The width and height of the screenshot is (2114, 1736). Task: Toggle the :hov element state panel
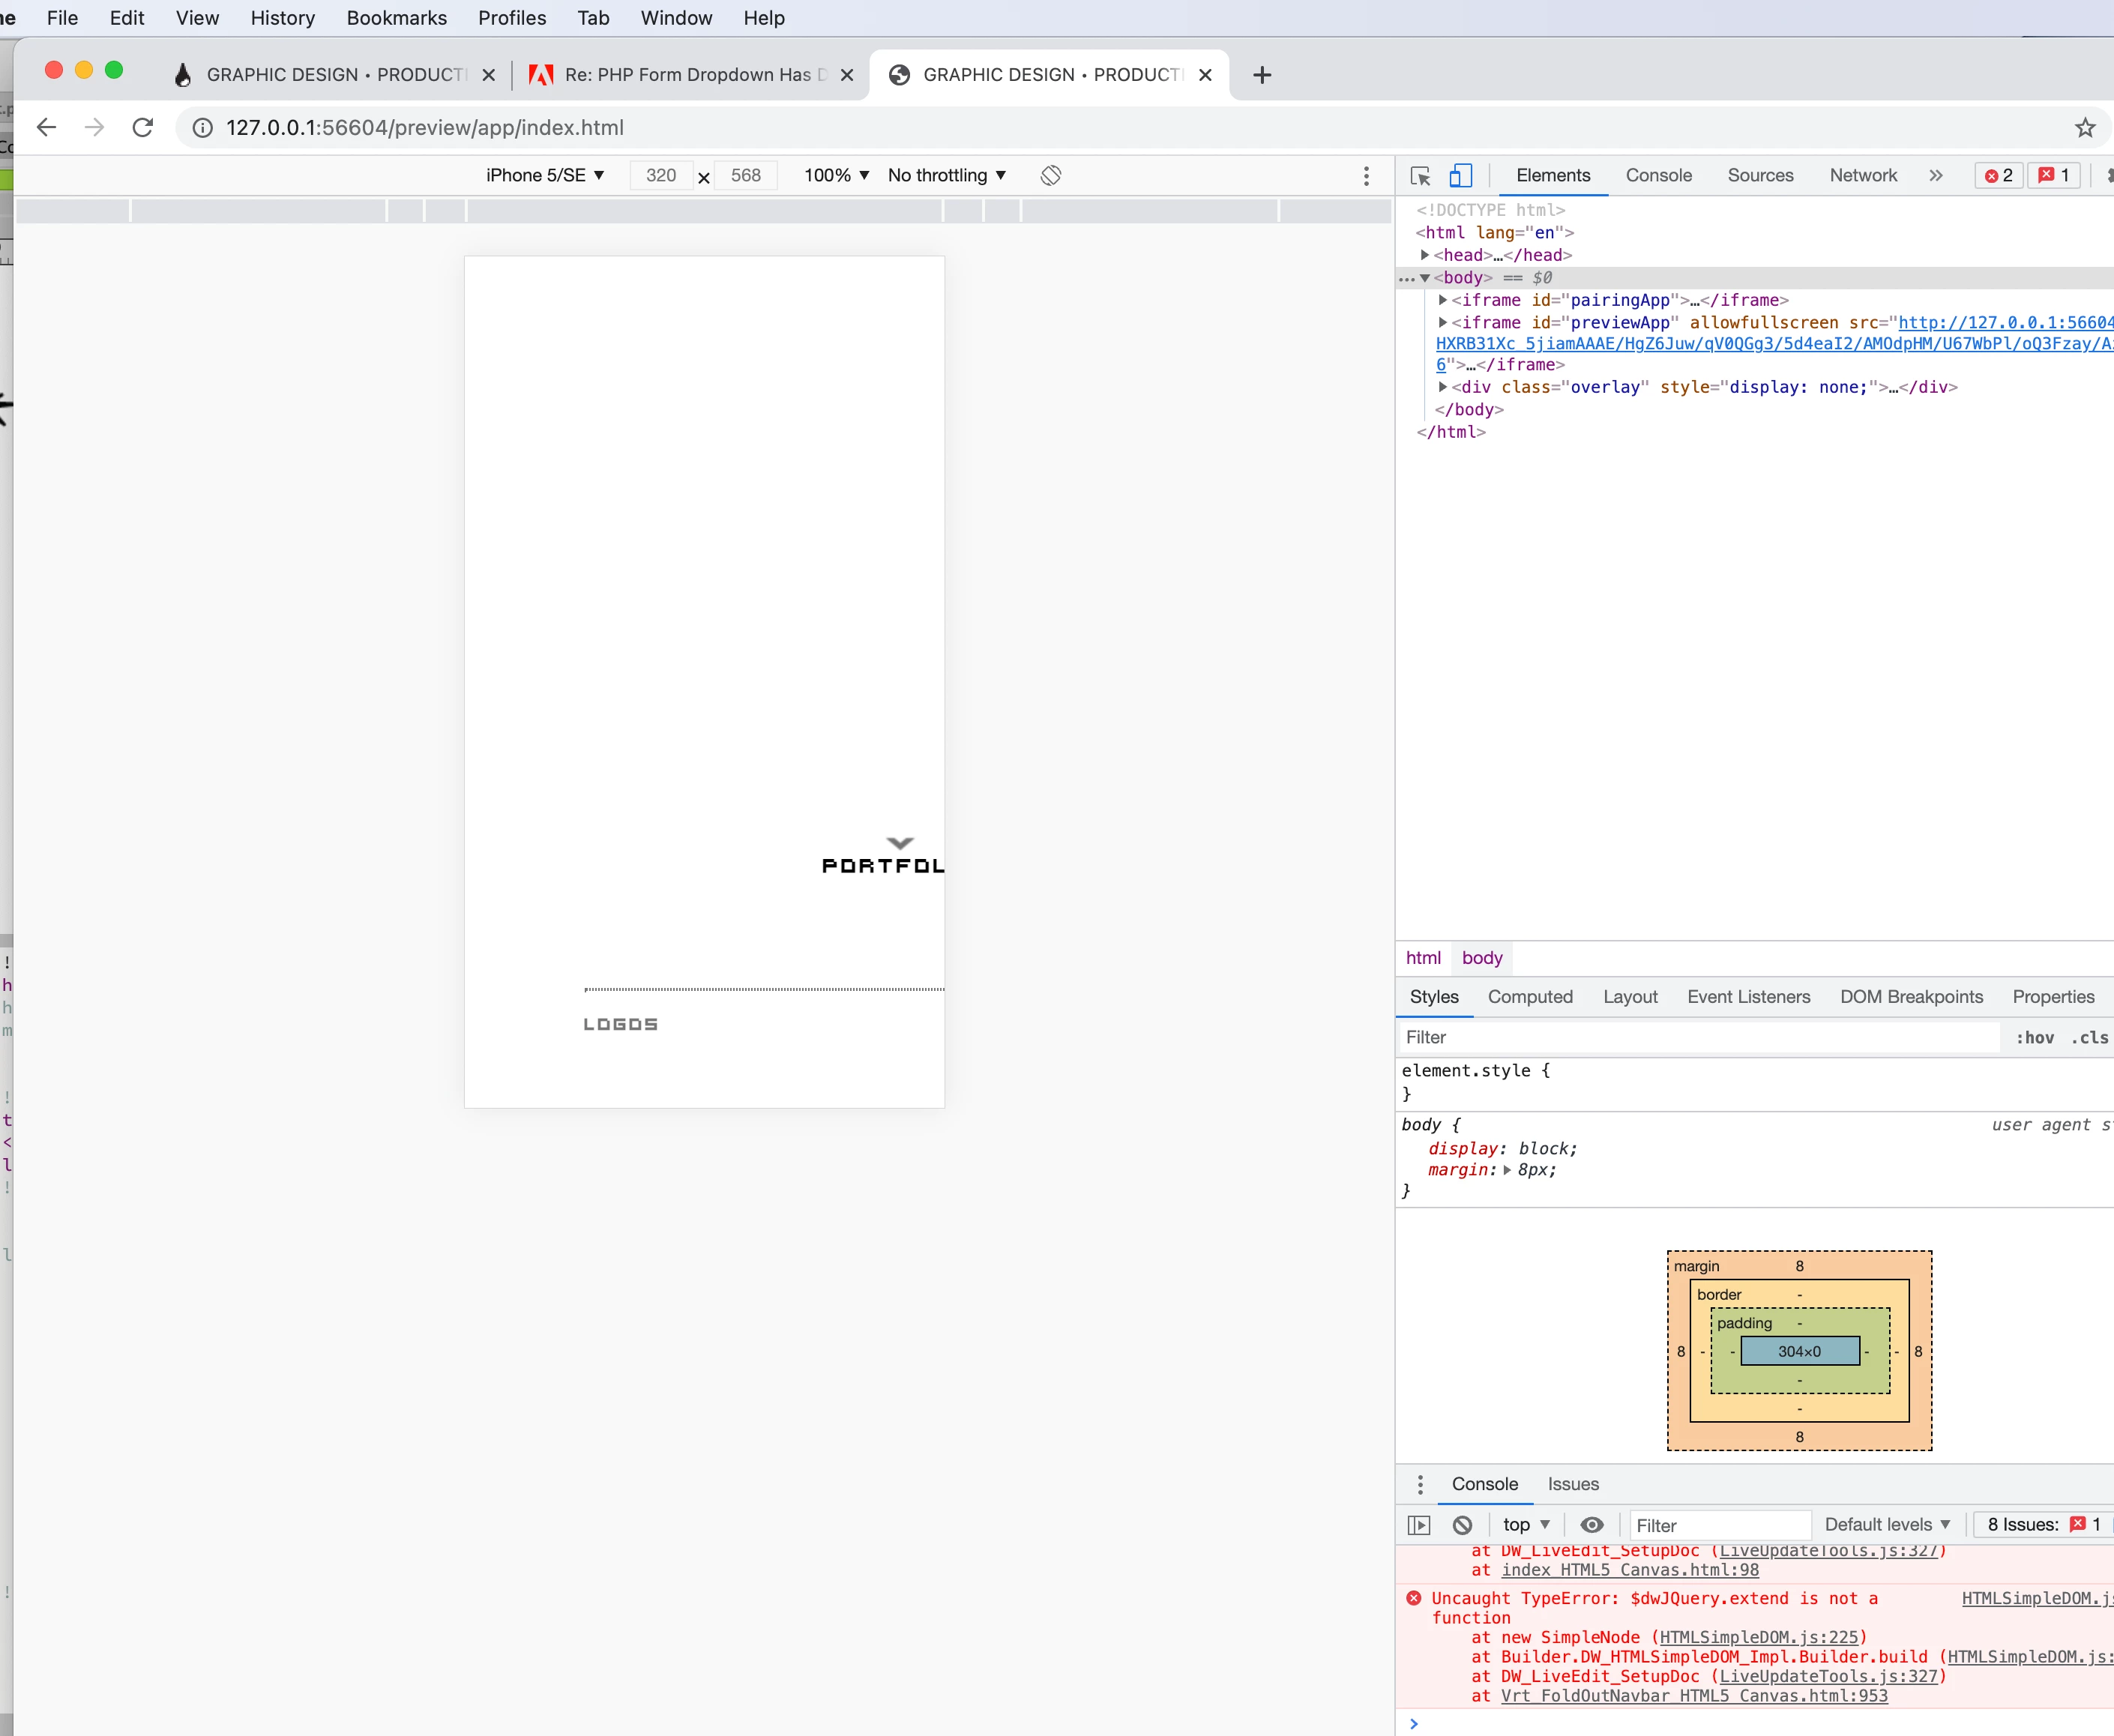pos(2034,1038)
